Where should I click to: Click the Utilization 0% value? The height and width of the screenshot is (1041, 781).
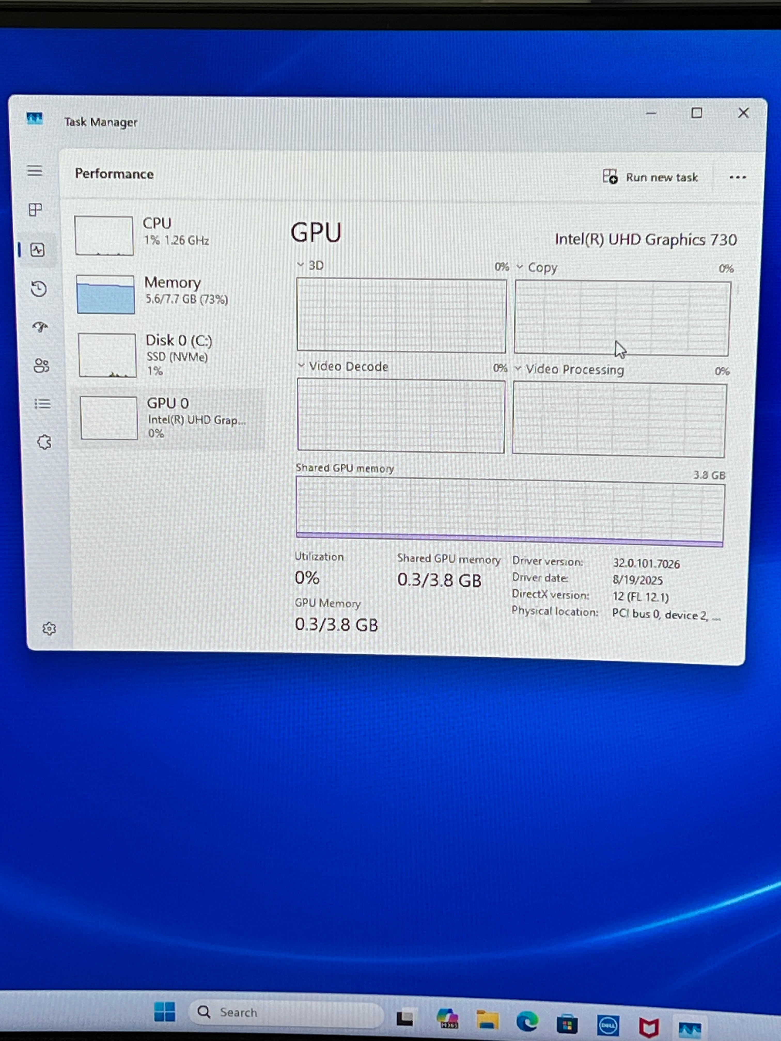307,578
